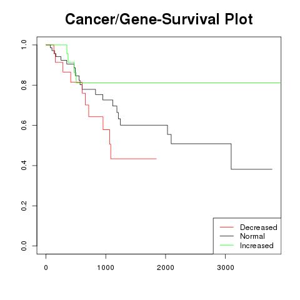Click the Cancer/Gene-Survival Plot title
The width and height of the screenshot is (300, 300).
pos(159,19)
